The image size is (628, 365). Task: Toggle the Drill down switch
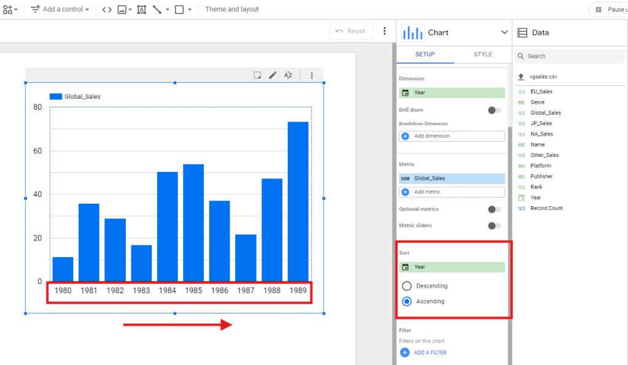494,110
